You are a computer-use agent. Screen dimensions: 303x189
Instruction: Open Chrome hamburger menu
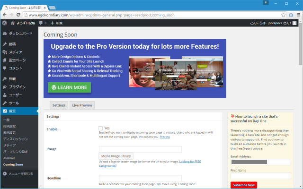point(299,15)
